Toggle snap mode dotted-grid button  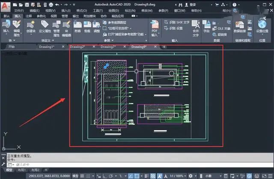[89, 176]
